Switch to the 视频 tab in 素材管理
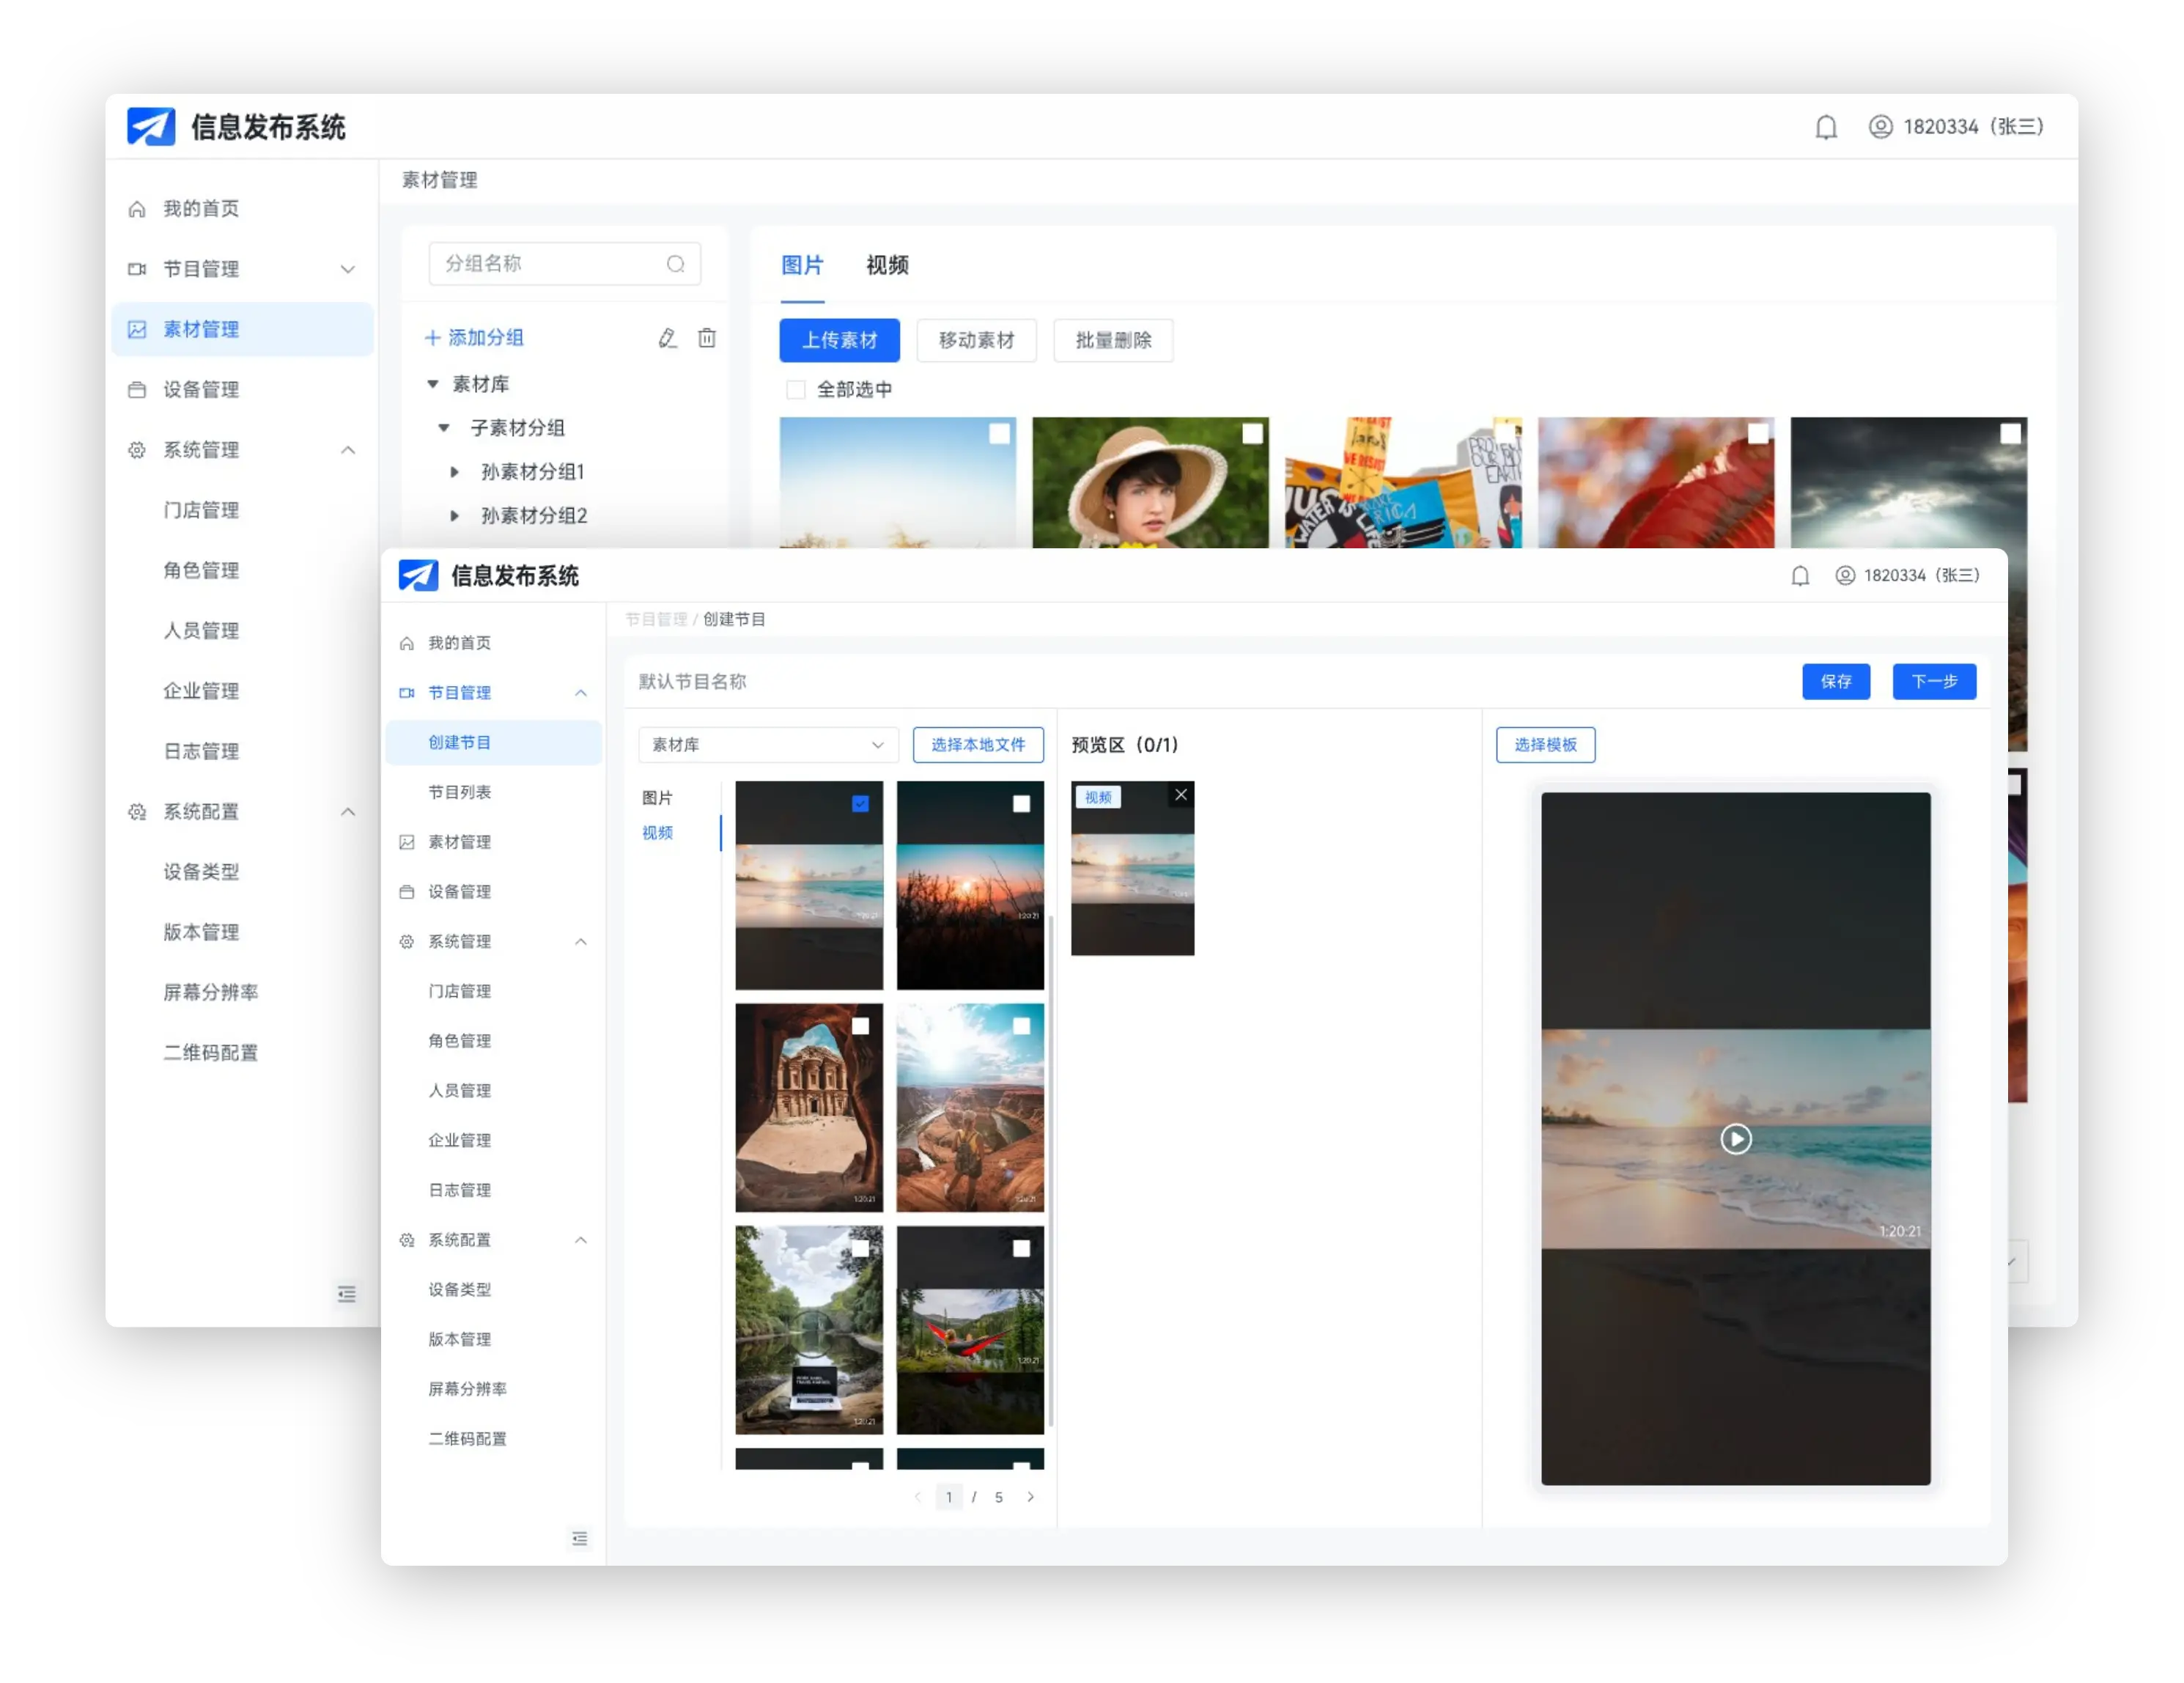The image size is (2184, 1683). (x=887, y=266)
